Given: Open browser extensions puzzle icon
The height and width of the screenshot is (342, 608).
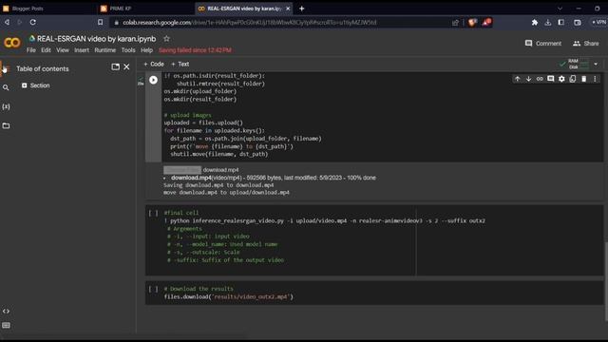Looking at the screenshot, I should pyautogui.click(x=535, y=23).
